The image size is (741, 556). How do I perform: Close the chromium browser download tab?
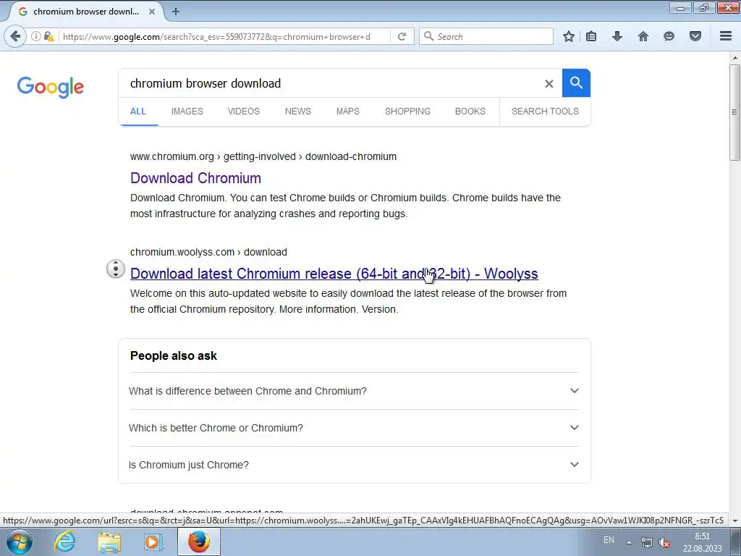click(152, 12)
